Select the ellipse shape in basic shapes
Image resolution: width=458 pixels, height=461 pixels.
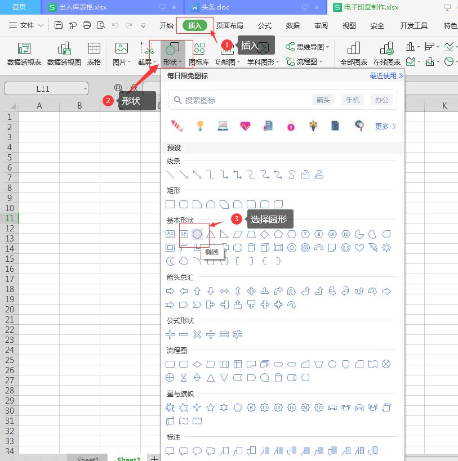197,234
